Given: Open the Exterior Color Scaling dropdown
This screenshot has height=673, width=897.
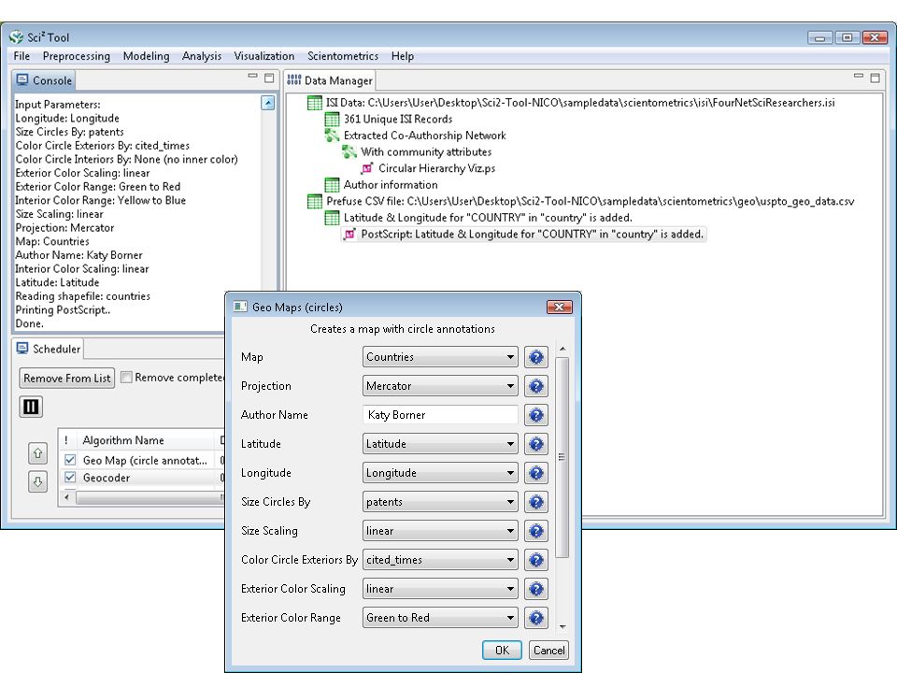Looking at the screenshot, I should tap(440, 589).
